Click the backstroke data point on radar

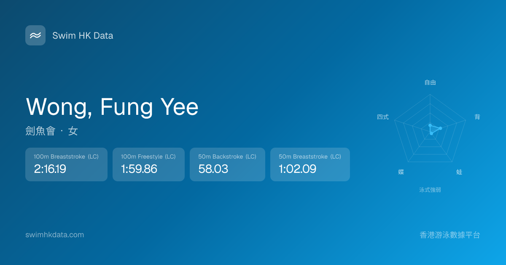(440, 128)
